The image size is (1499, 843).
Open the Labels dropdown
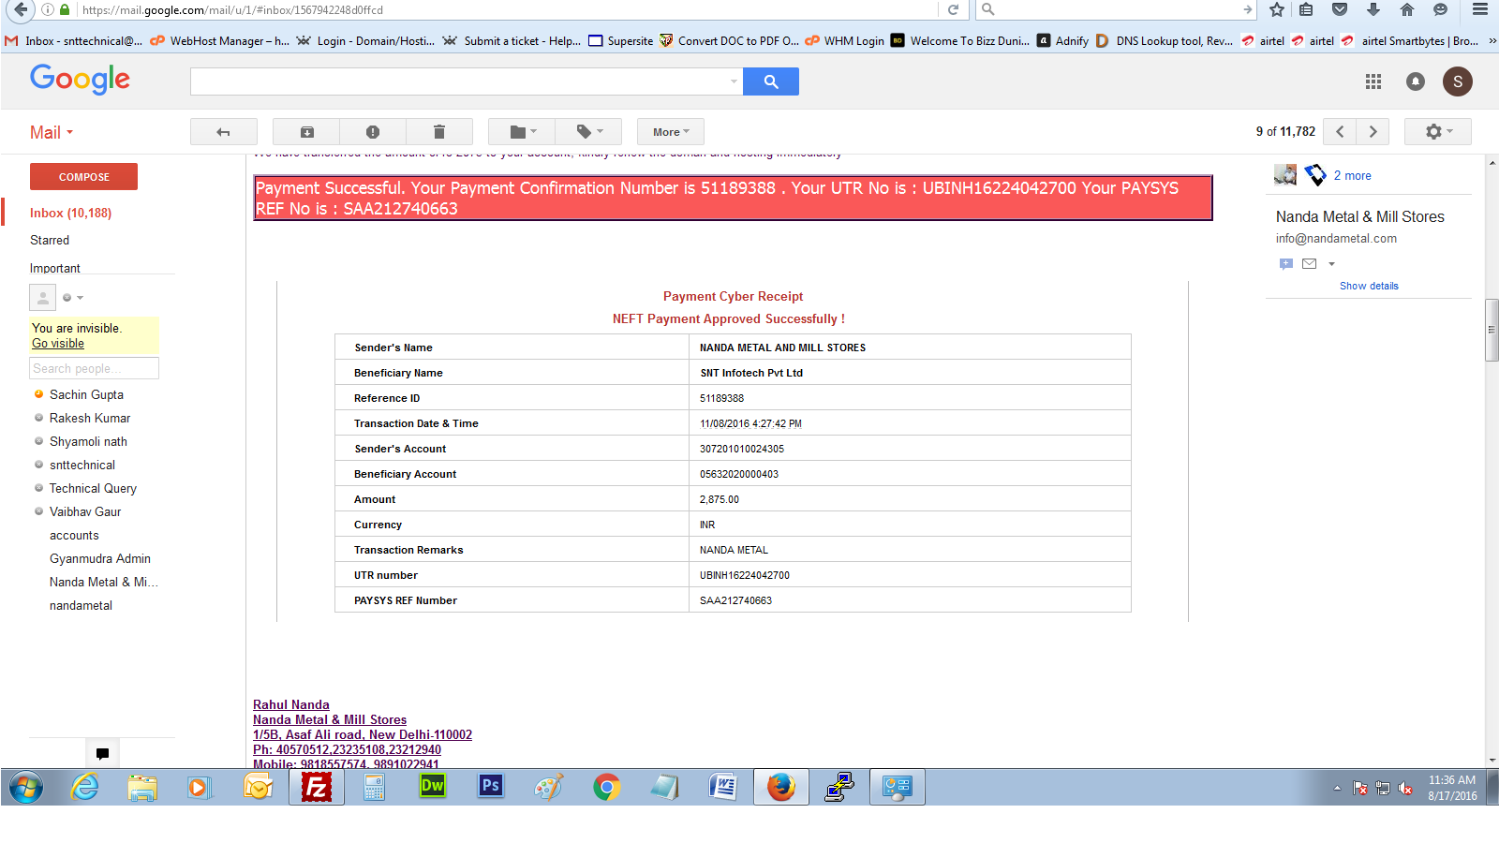pos(589,132)
